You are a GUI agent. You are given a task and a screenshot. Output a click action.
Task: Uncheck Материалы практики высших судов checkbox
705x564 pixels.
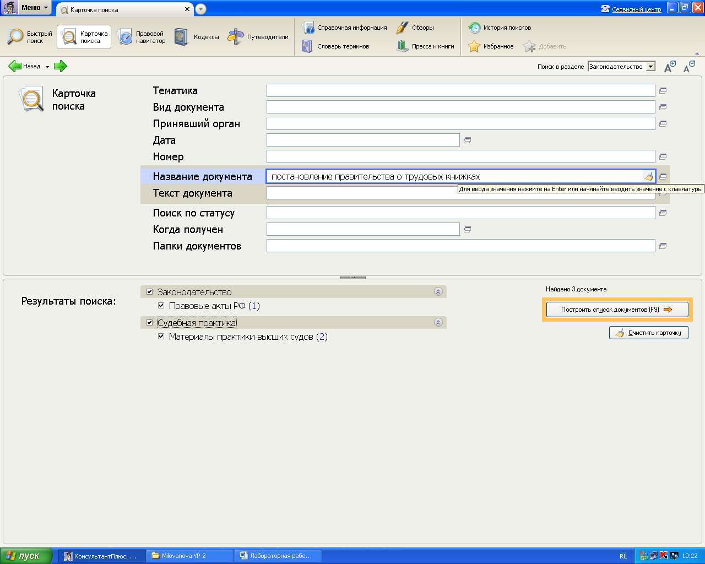click(x=161, y=336)
